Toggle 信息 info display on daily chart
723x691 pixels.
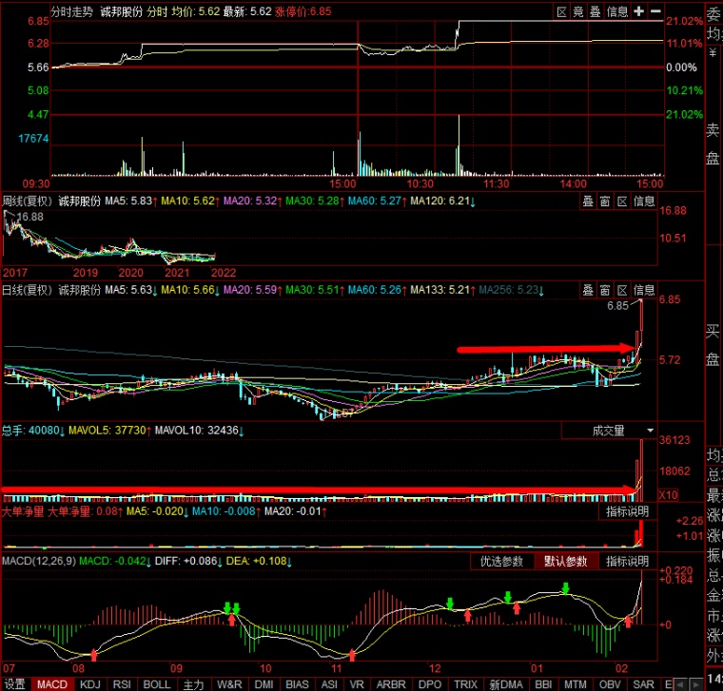pos(644,289)
